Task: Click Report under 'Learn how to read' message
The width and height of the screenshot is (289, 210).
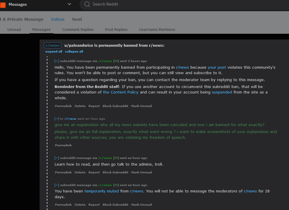Action: point(94,172)
